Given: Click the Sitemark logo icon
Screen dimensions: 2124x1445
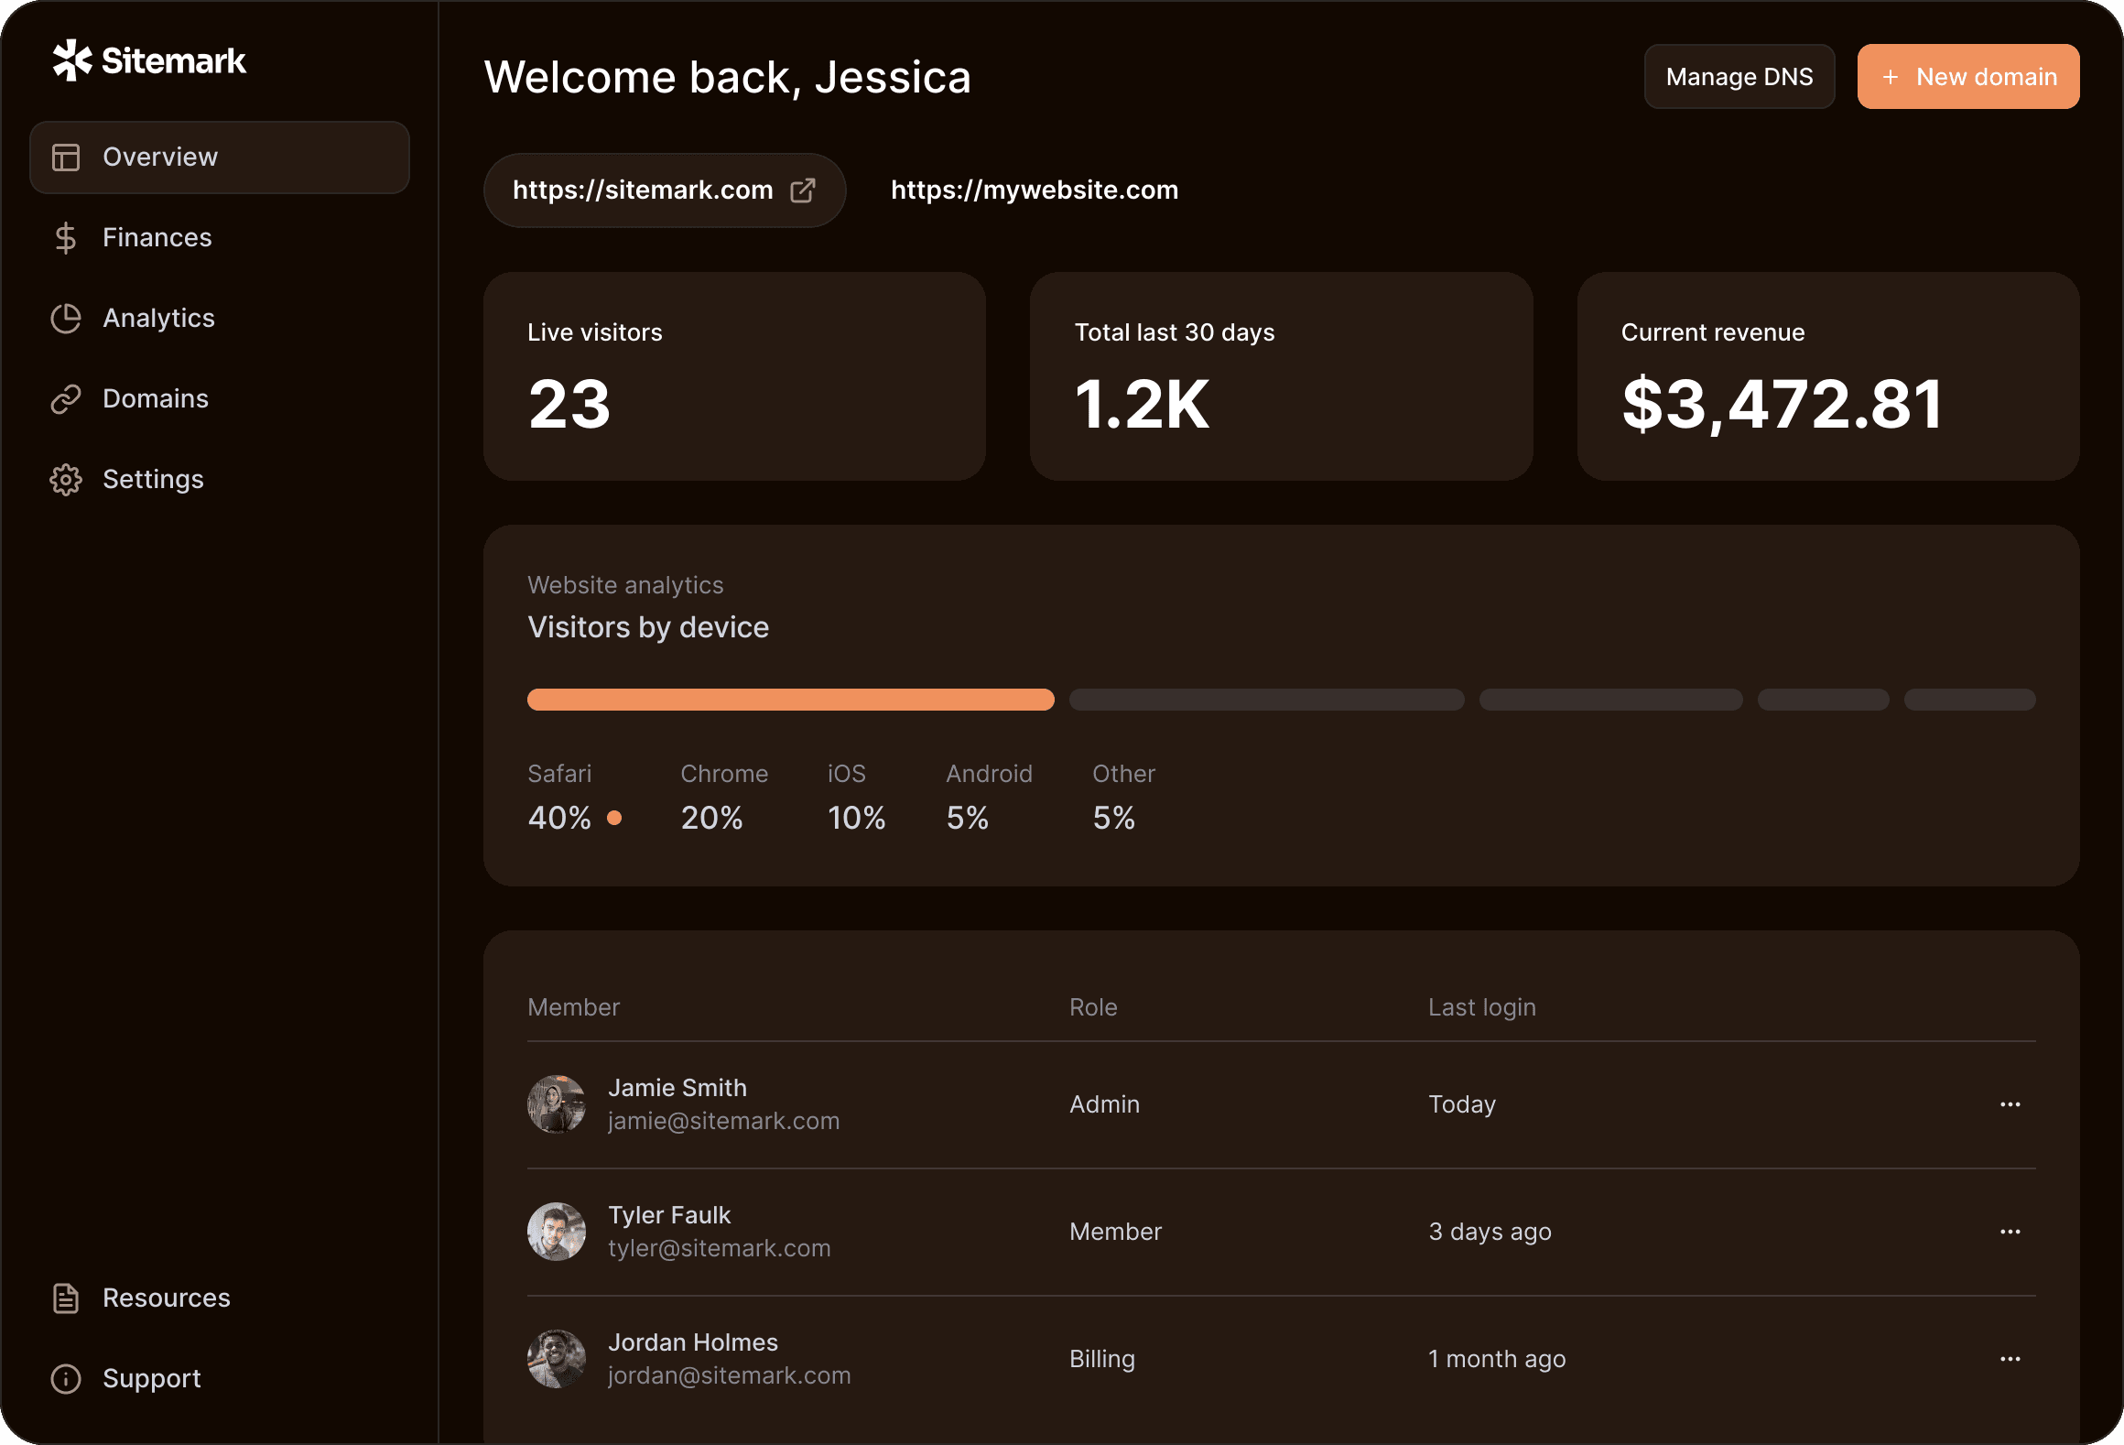Looking at the screenshot, I should tap(70, 60).
